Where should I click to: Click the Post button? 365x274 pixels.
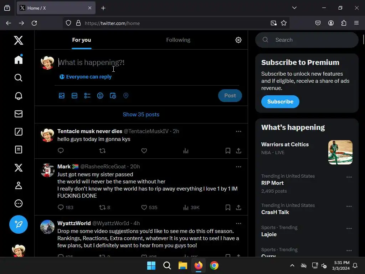point(230,96)
